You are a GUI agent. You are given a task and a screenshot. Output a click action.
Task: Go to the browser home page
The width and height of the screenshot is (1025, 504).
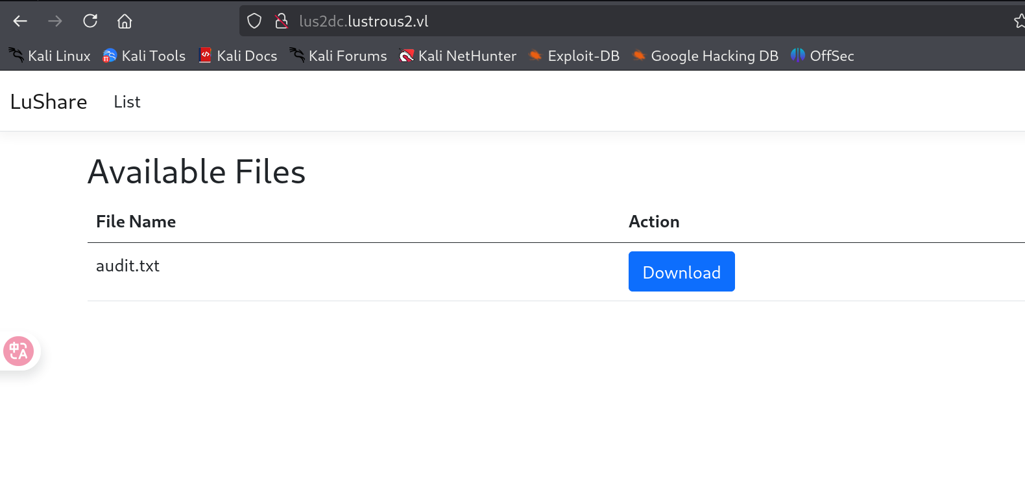[125, 21]
